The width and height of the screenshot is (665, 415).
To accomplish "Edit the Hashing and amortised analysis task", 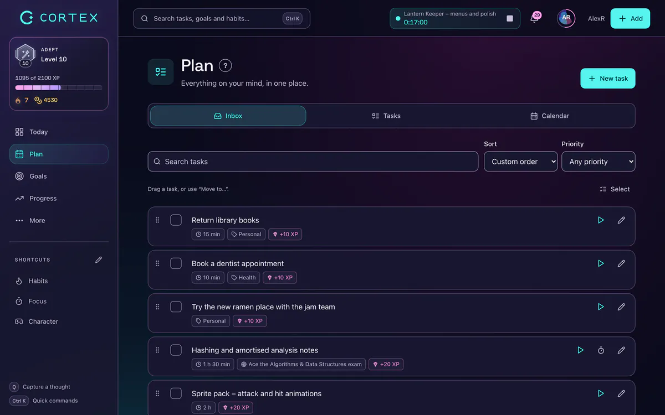I will click(621, 350).
